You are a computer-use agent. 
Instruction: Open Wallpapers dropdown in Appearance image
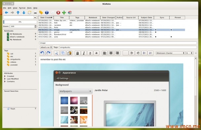(x=75, y=91)
